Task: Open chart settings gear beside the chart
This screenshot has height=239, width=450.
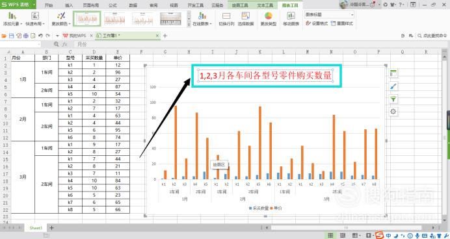Action: pyautogui.click(x=393, y=112)
